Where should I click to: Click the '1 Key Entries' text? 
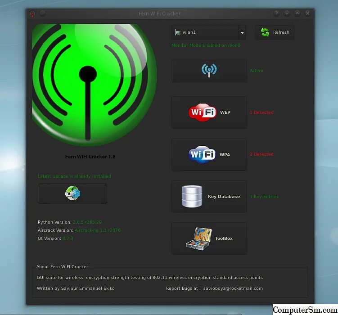coord(264,197)
